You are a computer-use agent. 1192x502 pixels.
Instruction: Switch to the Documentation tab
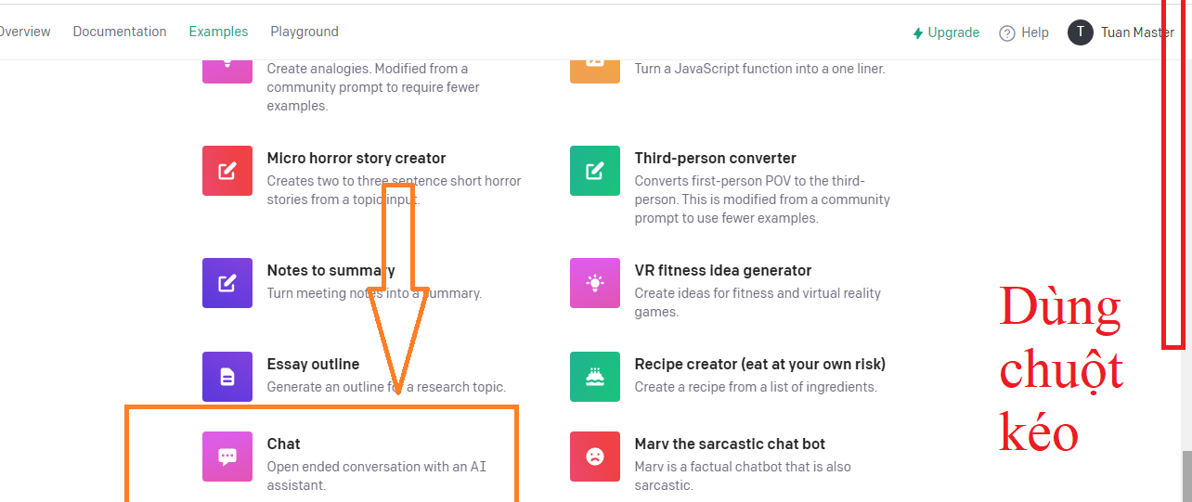coord(120,32)
